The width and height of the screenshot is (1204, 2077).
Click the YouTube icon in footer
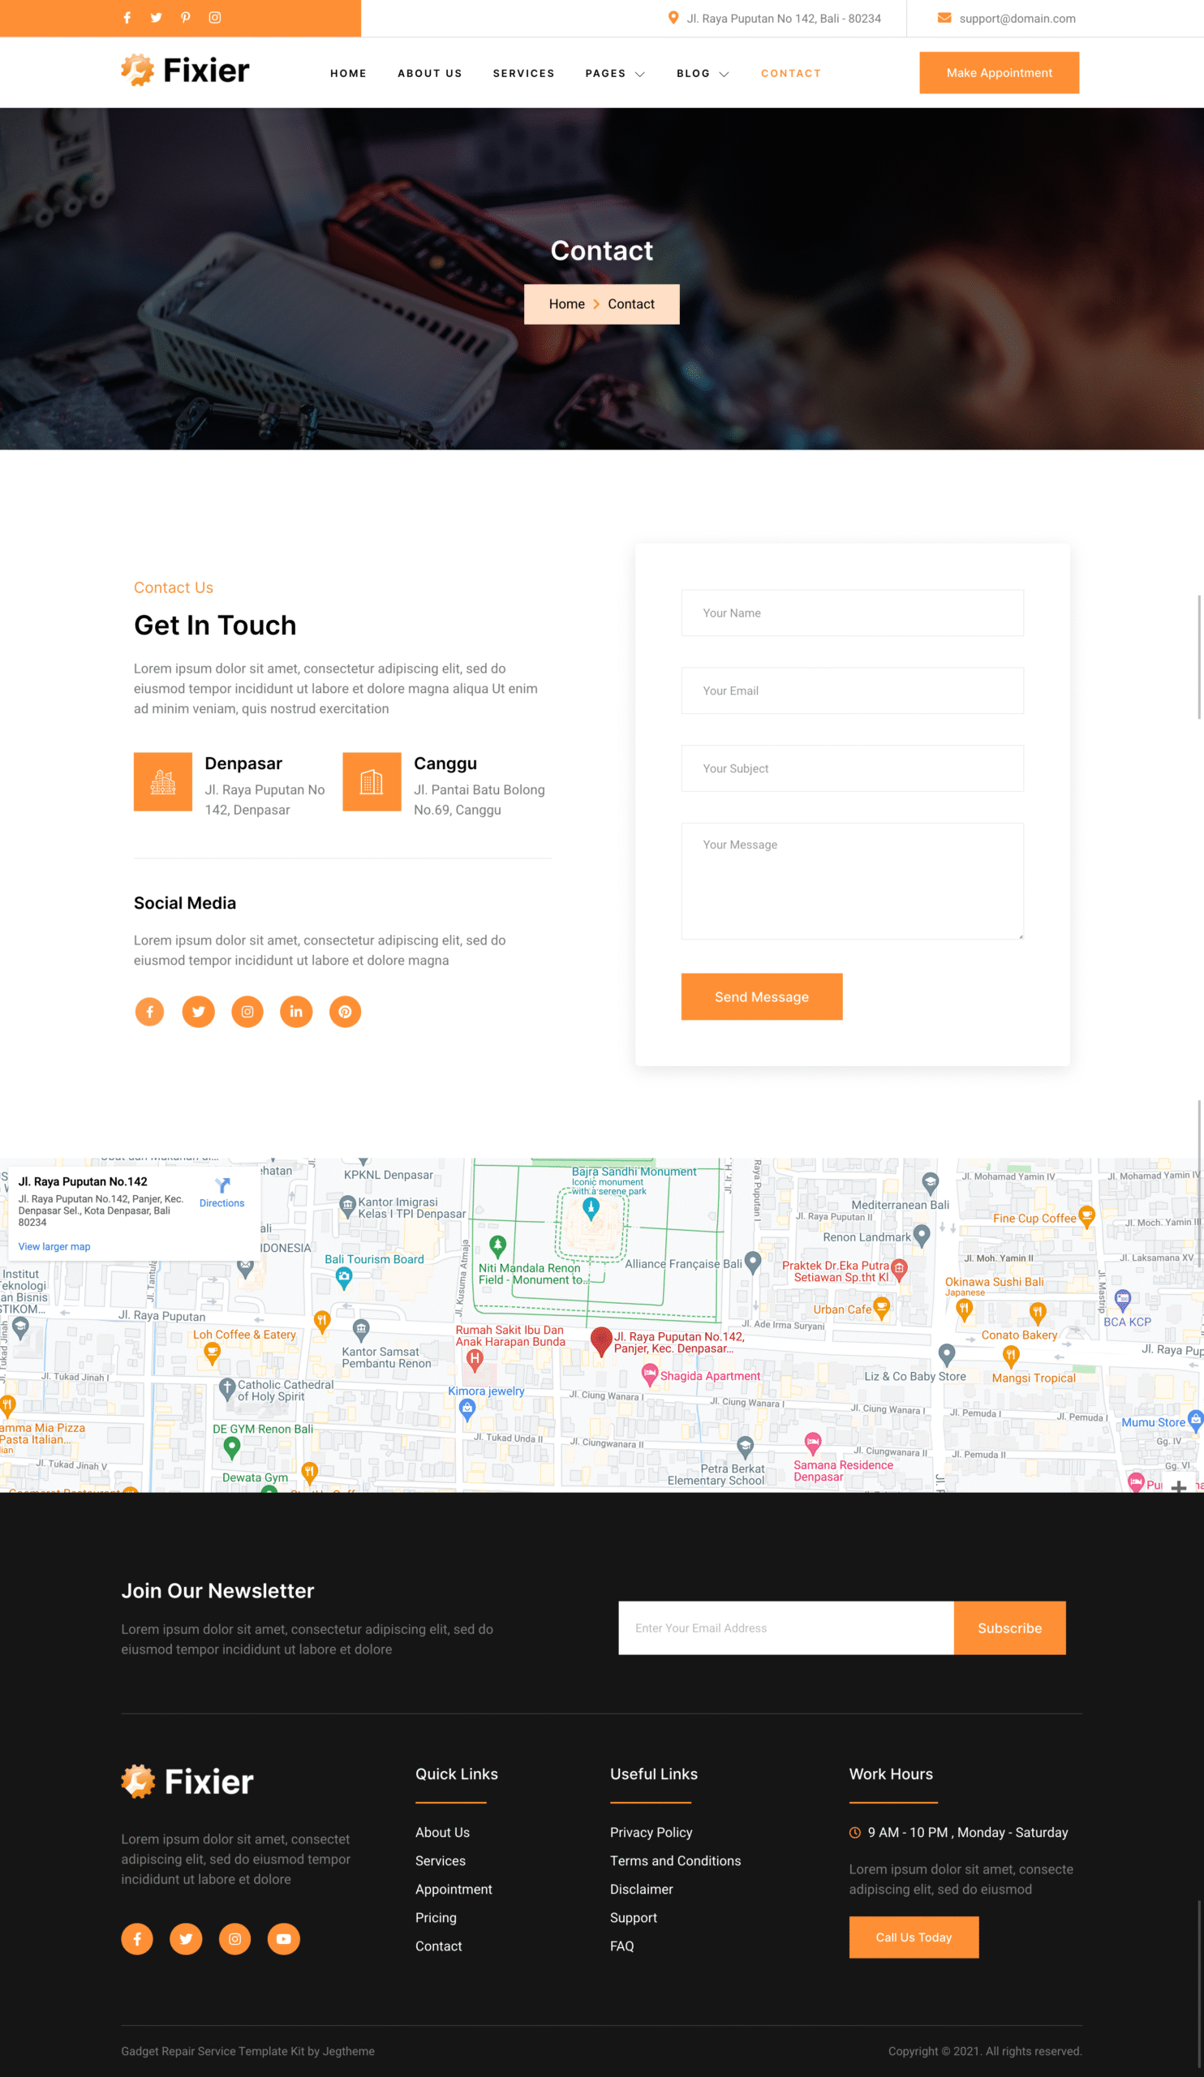[283, 1938]
